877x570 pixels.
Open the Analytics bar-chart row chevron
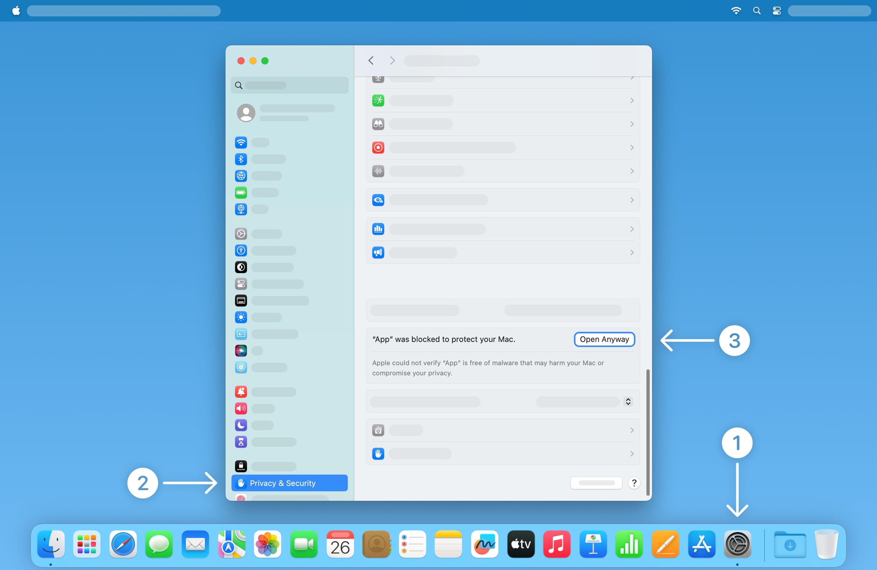click(x=631, y=229)
